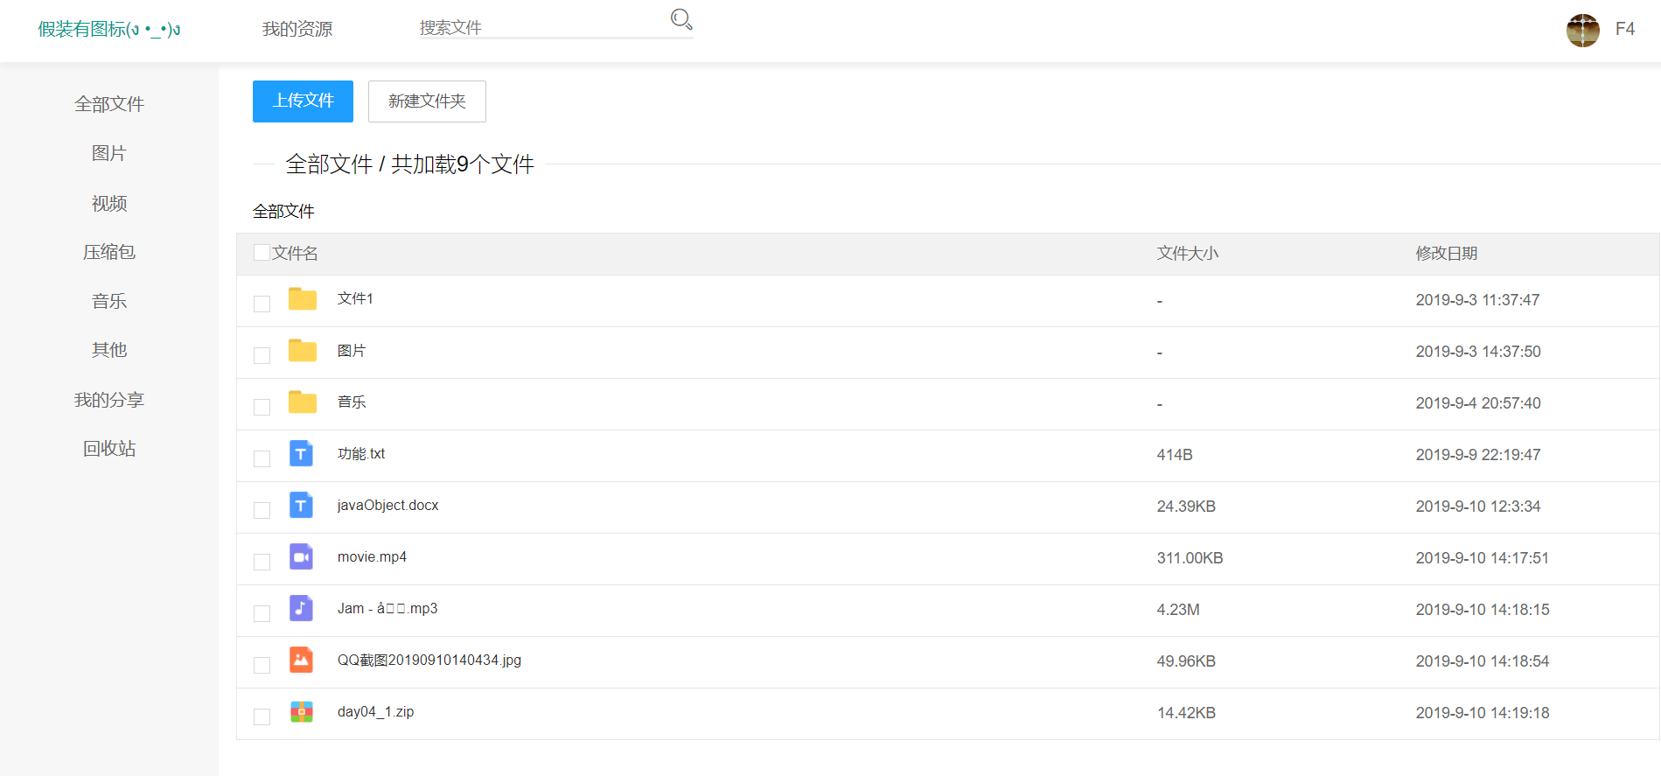Check the box for 图片 folder row
The height and width of the screenshot is (776, 1661).
(x=262, y=355)
